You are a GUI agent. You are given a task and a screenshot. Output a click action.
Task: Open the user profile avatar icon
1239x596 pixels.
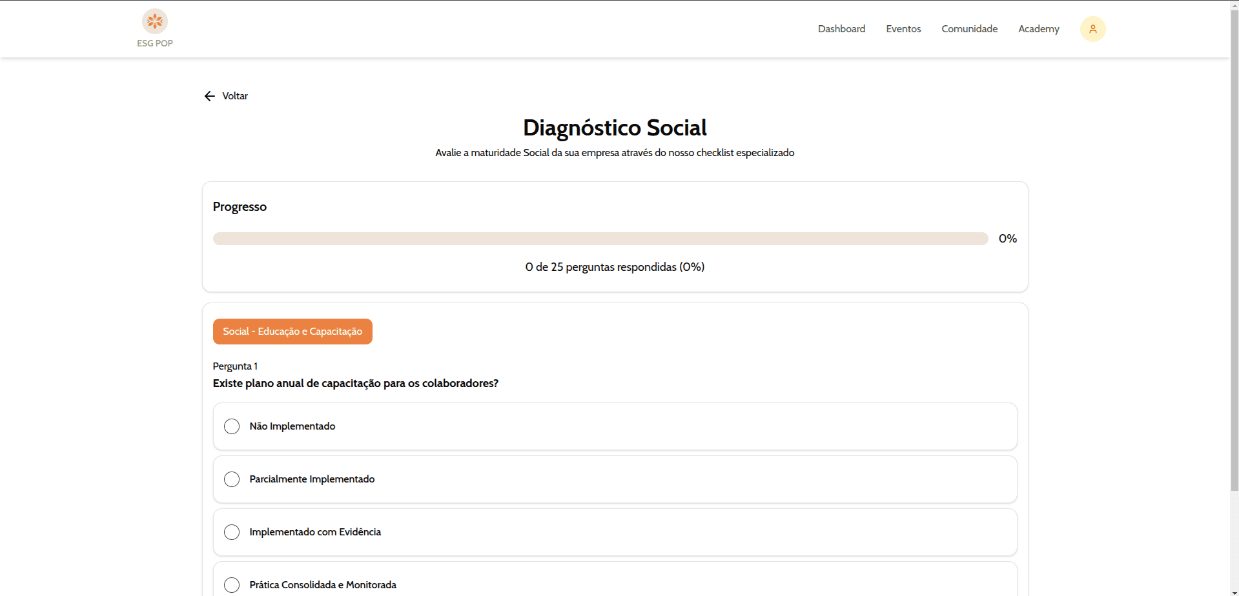(x=1092, y=29)
